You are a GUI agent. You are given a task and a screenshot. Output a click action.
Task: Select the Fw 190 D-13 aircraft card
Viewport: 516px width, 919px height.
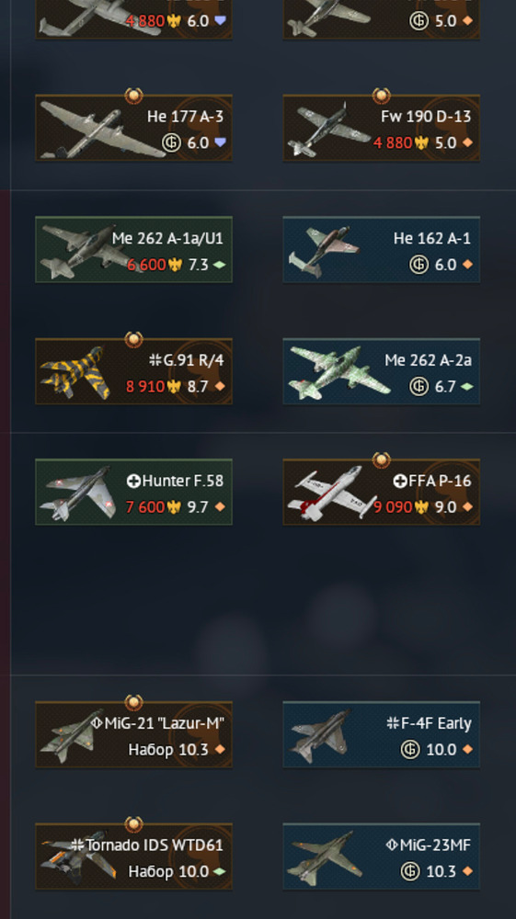[381, 127]
